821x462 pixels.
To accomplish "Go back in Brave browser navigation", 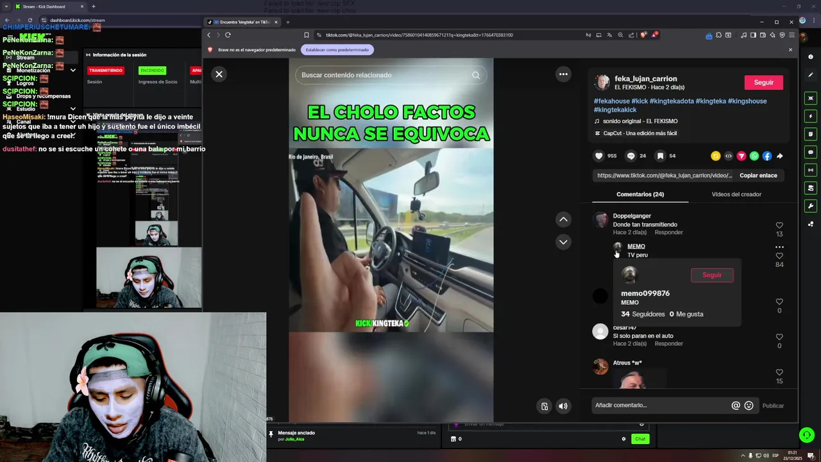I will 208,35.
